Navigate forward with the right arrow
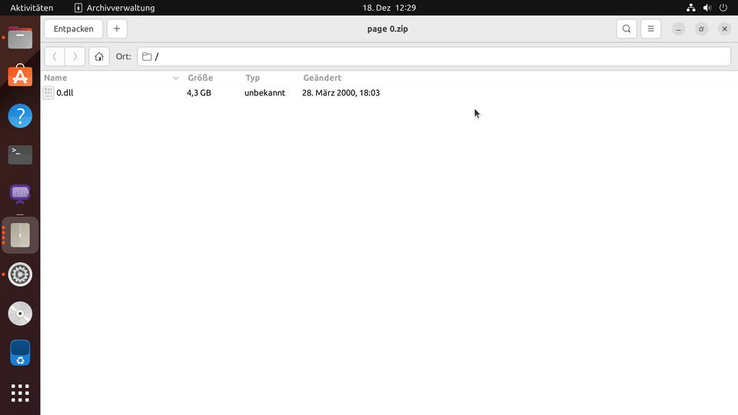This screenshot has height=415, width=738. pyautogui.click(x=75, y=57)
